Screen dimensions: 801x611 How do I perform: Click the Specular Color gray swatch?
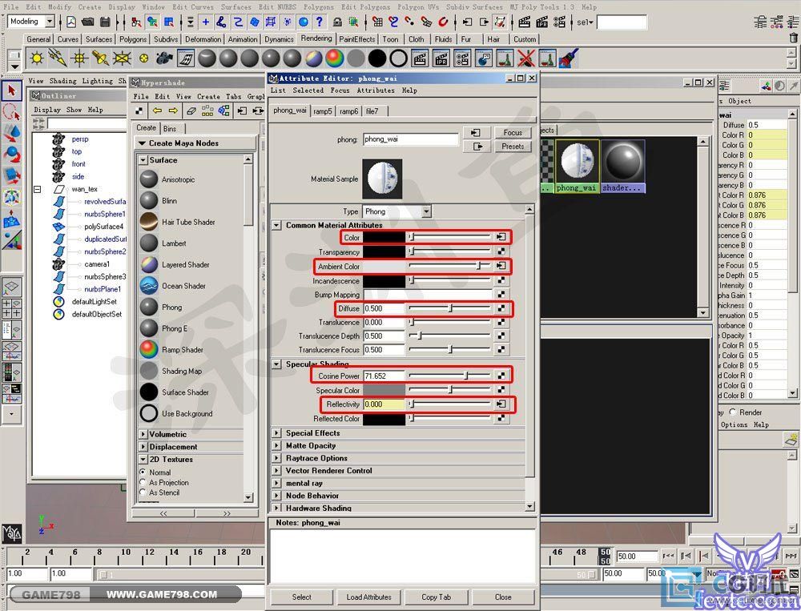(x=384, y=390)
